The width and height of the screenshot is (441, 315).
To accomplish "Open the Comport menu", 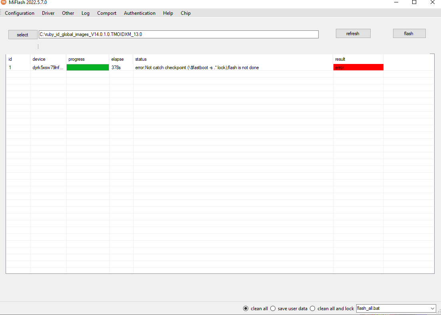I will point(107,13).
